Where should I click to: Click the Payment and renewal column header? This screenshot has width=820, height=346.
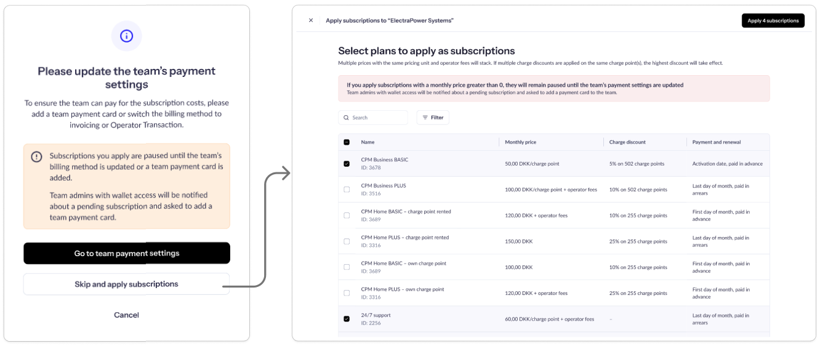point(717,142)
